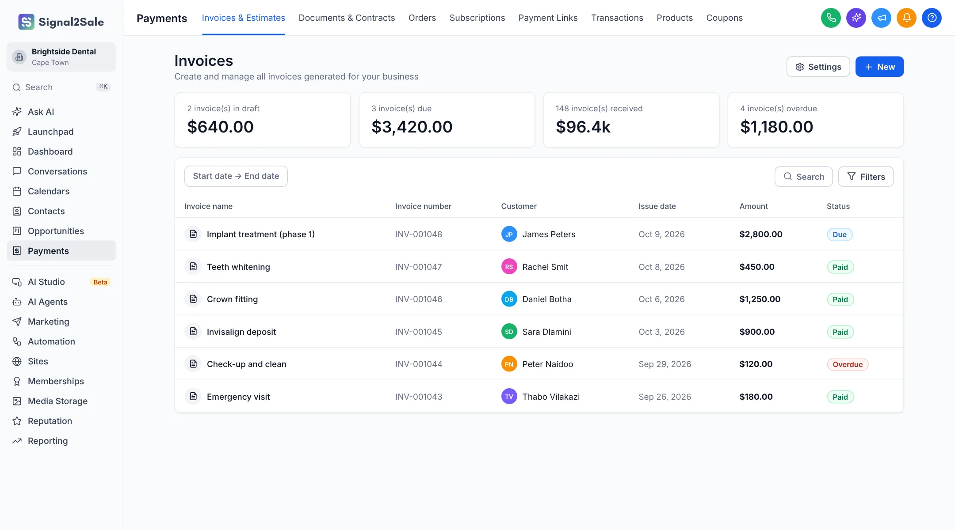Click the Opportunities board icon
This screenshot has width=955, height=530.
pyautogui.click(x=17, y=231)
